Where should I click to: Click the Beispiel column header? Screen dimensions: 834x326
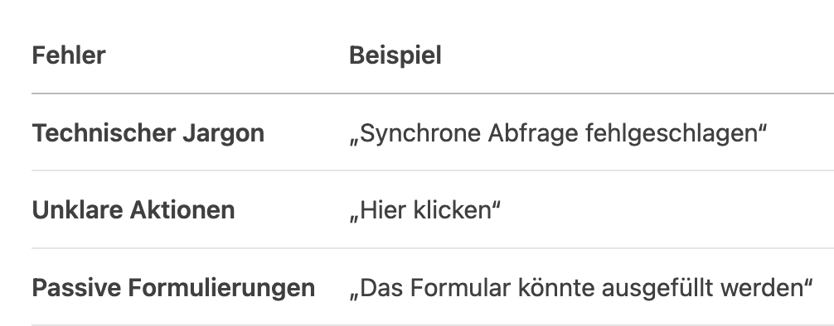(x=395, y=55)
